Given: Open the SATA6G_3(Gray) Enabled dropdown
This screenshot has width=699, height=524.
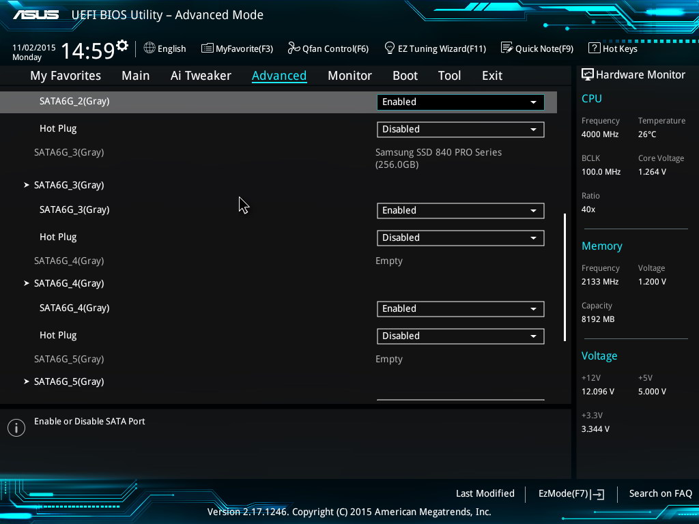Looking at the screenshot, I should [460, 211].
